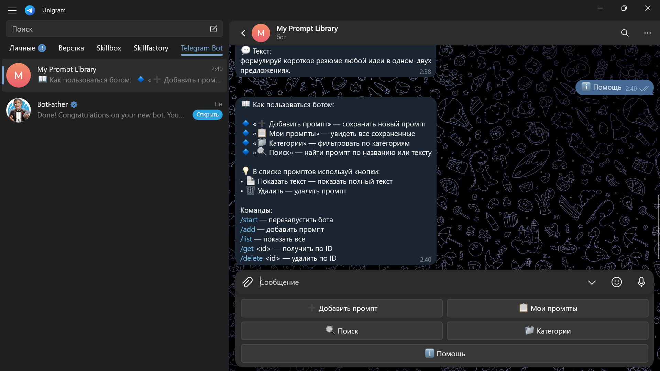The height and width of the screenshot is (371, 660).
Task: Open search in My Prompt Library chat
Action: click(x=625, y=33)
